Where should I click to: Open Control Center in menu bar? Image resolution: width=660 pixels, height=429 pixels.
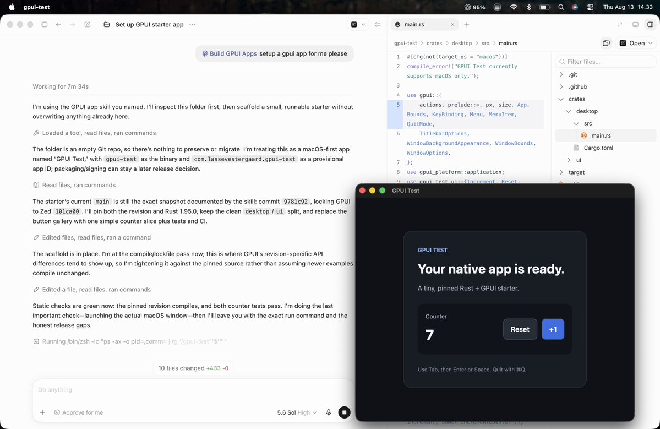tap(590, 7)
